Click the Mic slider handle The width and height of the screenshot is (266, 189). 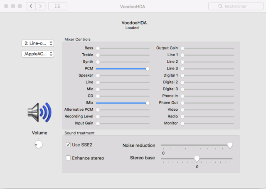(98, 90)
